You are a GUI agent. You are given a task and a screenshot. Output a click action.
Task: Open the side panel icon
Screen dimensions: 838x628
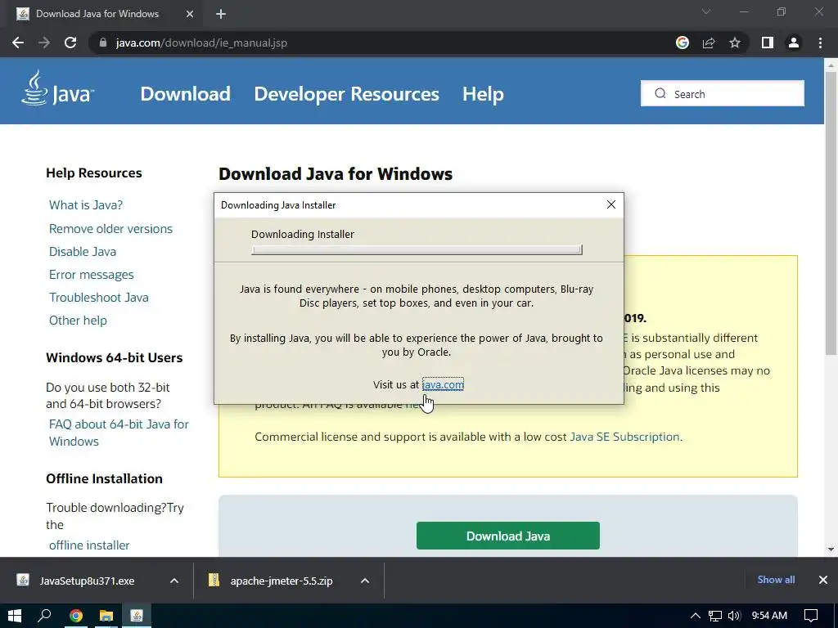pyautogui.click(x=768, y=43)
